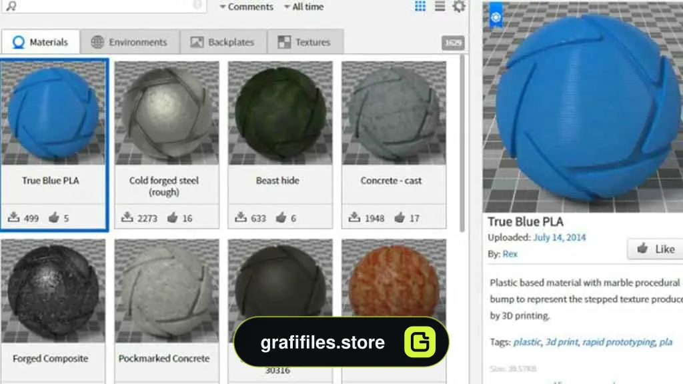This screenshot has height=384, width=683.
Task: Click the Like button
Action: tap(655, 249)
